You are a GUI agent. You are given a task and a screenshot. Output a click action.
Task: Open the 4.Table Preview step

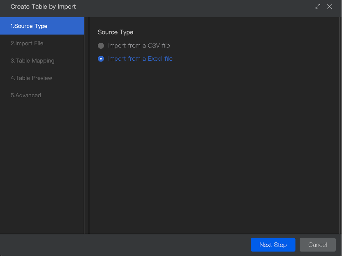coord(32,78)
